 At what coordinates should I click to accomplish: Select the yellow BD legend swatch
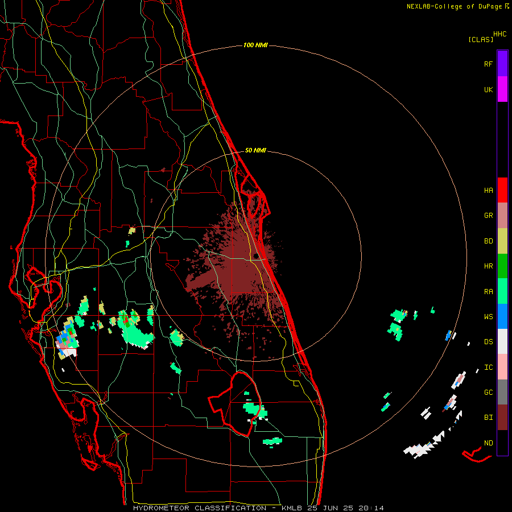pos(502,241)
